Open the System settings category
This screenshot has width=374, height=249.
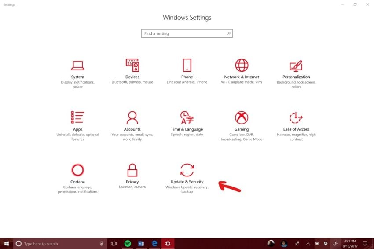[77, 74]
